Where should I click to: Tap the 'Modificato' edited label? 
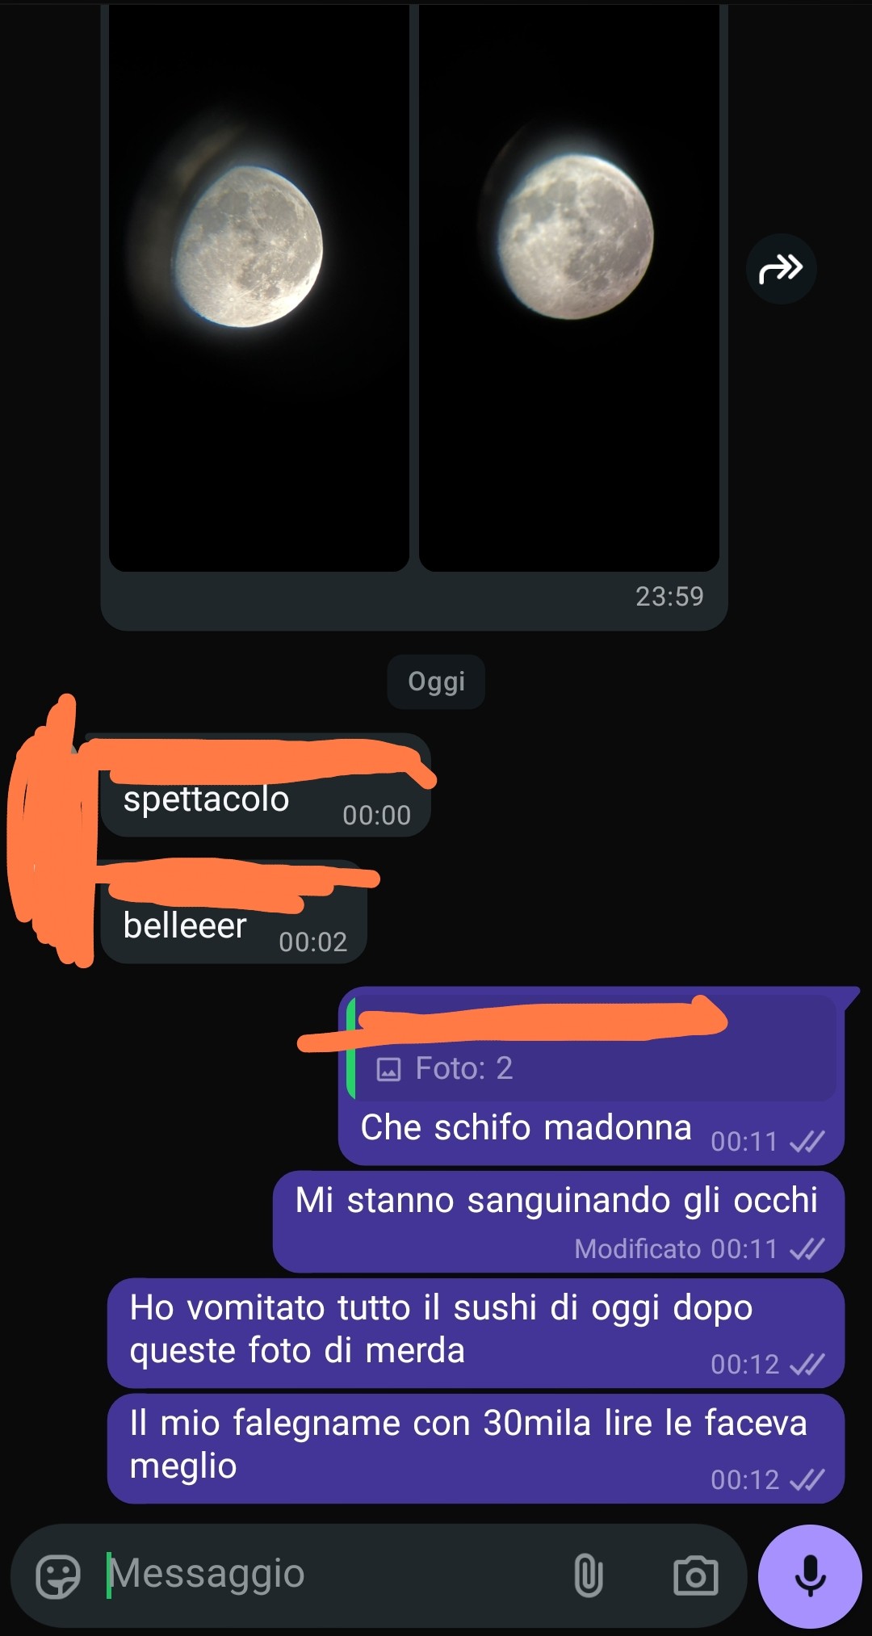coord(637,1249)
